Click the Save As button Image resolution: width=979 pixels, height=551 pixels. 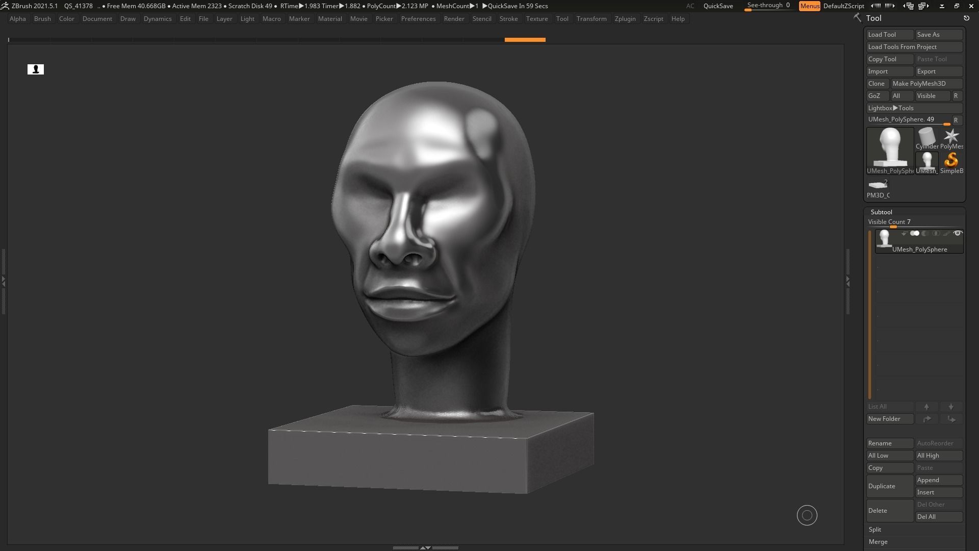click(x=939, y=35)
